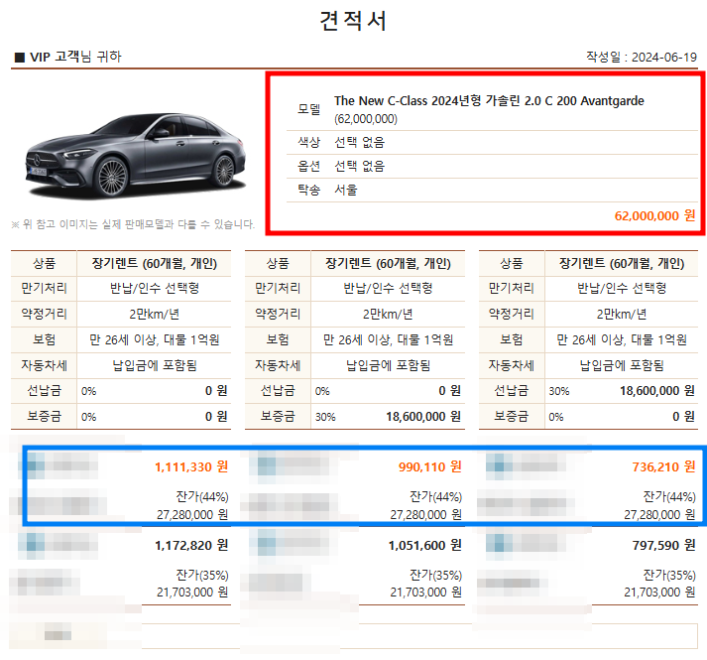Image resolution: width=707 pixels, height=660 pixels.
Task: Click the '30%' rate in the 보증금 row
Action: 325,417
